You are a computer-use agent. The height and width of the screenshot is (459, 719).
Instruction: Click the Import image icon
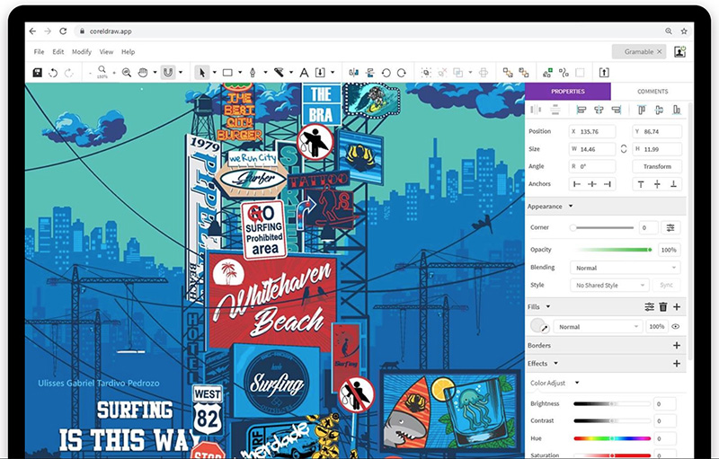point(321,73)
